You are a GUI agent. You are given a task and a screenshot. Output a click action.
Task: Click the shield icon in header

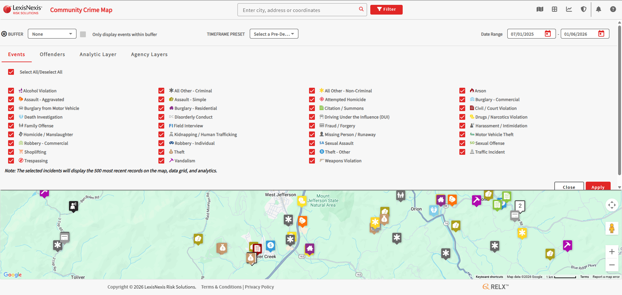[583, 9]
